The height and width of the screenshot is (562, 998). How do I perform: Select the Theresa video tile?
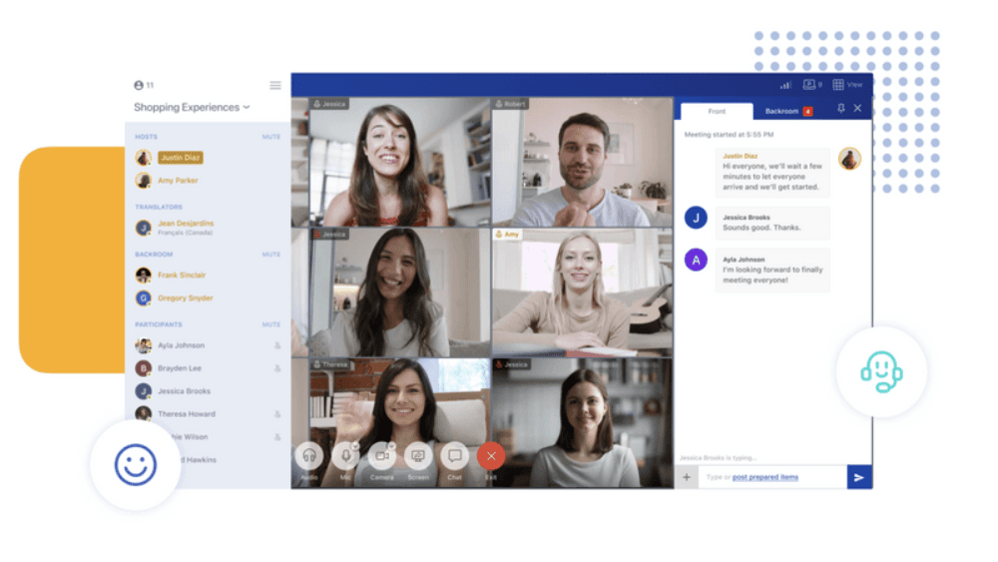point(400,423)
